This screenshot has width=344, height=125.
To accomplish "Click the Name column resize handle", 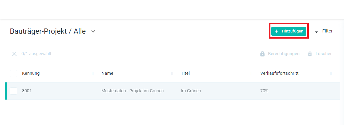I will [172, 74].
